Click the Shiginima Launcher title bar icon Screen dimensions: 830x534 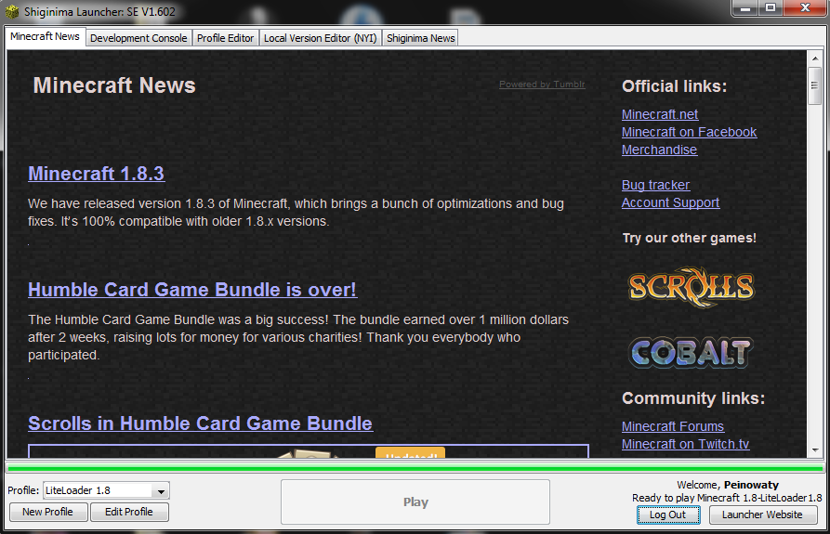(x=12, y=11)
